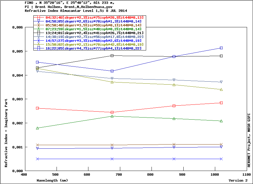
Task: Click the lowest blue X point at 870 nm
Action: (174, 159)
